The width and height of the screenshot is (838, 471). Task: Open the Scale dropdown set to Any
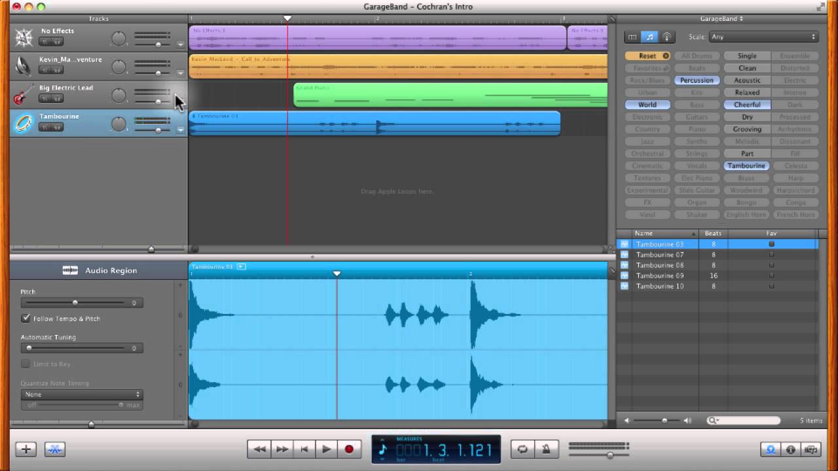point(763,37)
